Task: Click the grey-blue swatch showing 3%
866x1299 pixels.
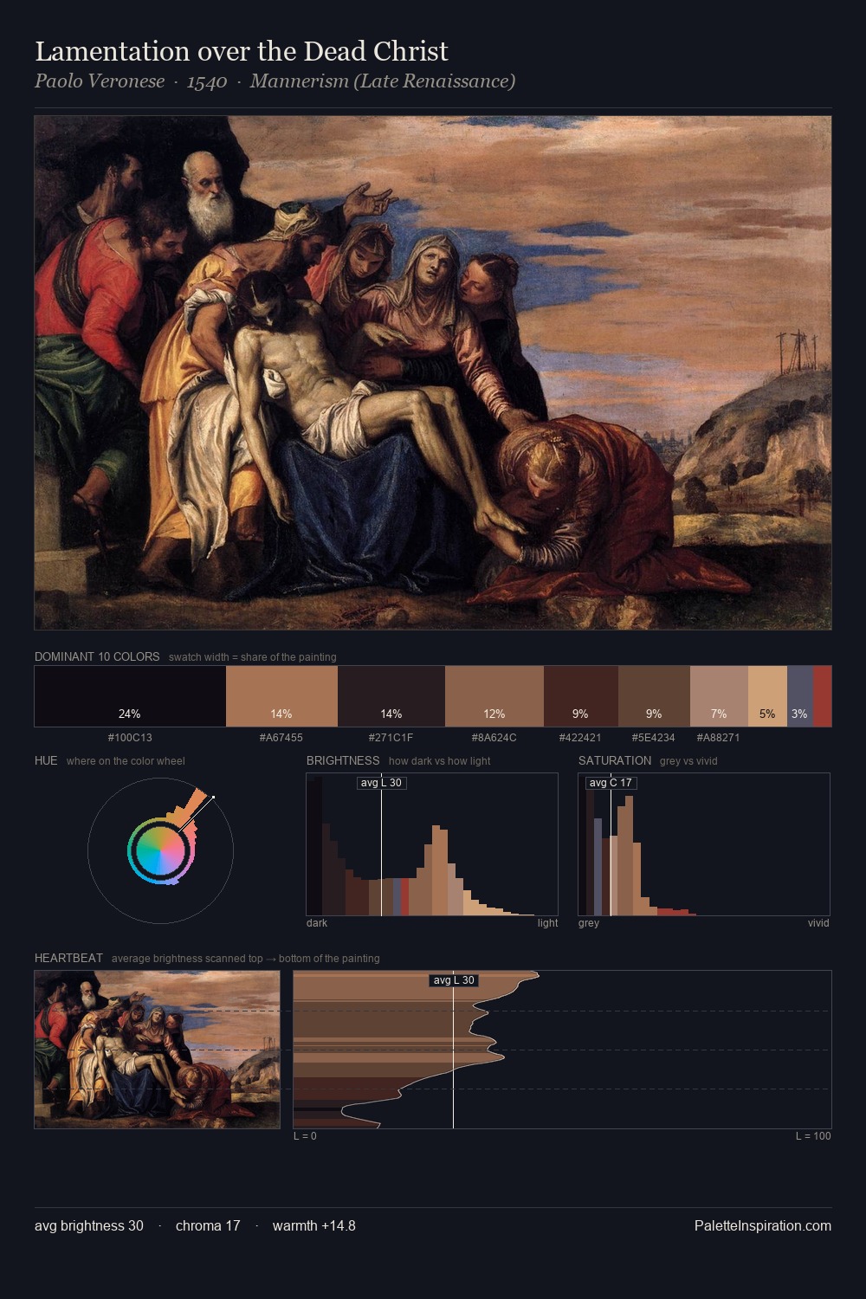Action: coord(800,696)
